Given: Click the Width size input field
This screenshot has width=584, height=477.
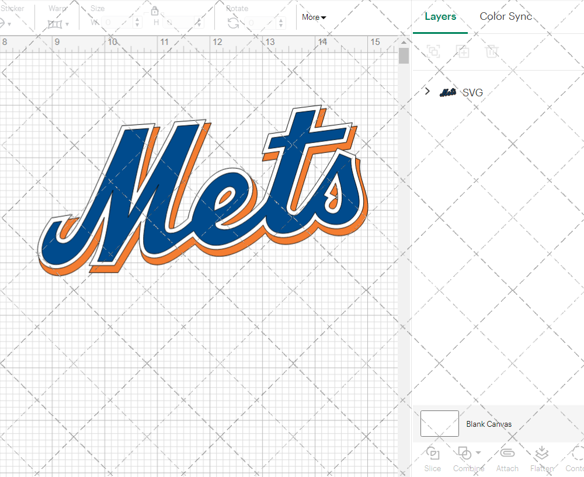Looking at the screenshot, I should [117, 23].
